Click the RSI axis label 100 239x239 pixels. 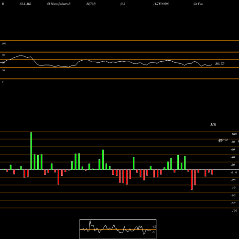tap(4, 43)
